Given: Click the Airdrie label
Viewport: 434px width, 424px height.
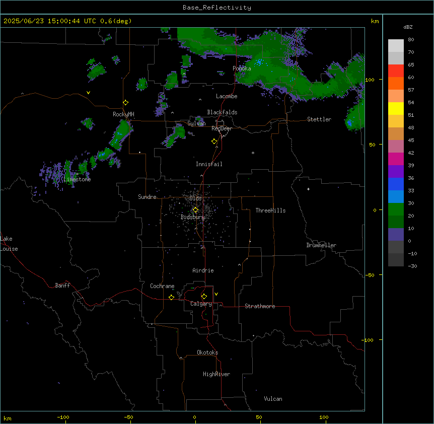Looking at the screenshot, I should [203, 270].
